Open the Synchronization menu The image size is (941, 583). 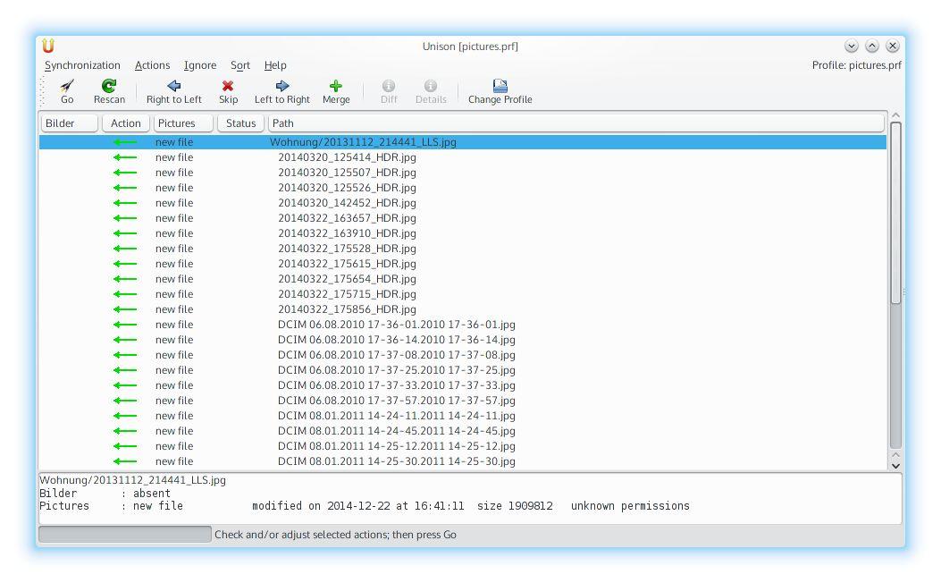82,65
